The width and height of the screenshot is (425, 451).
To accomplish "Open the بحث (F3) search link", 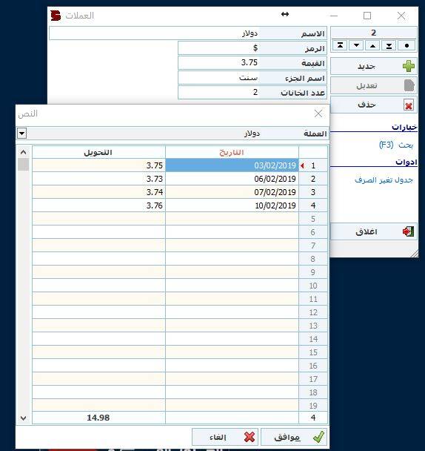I will coord(396,145).
